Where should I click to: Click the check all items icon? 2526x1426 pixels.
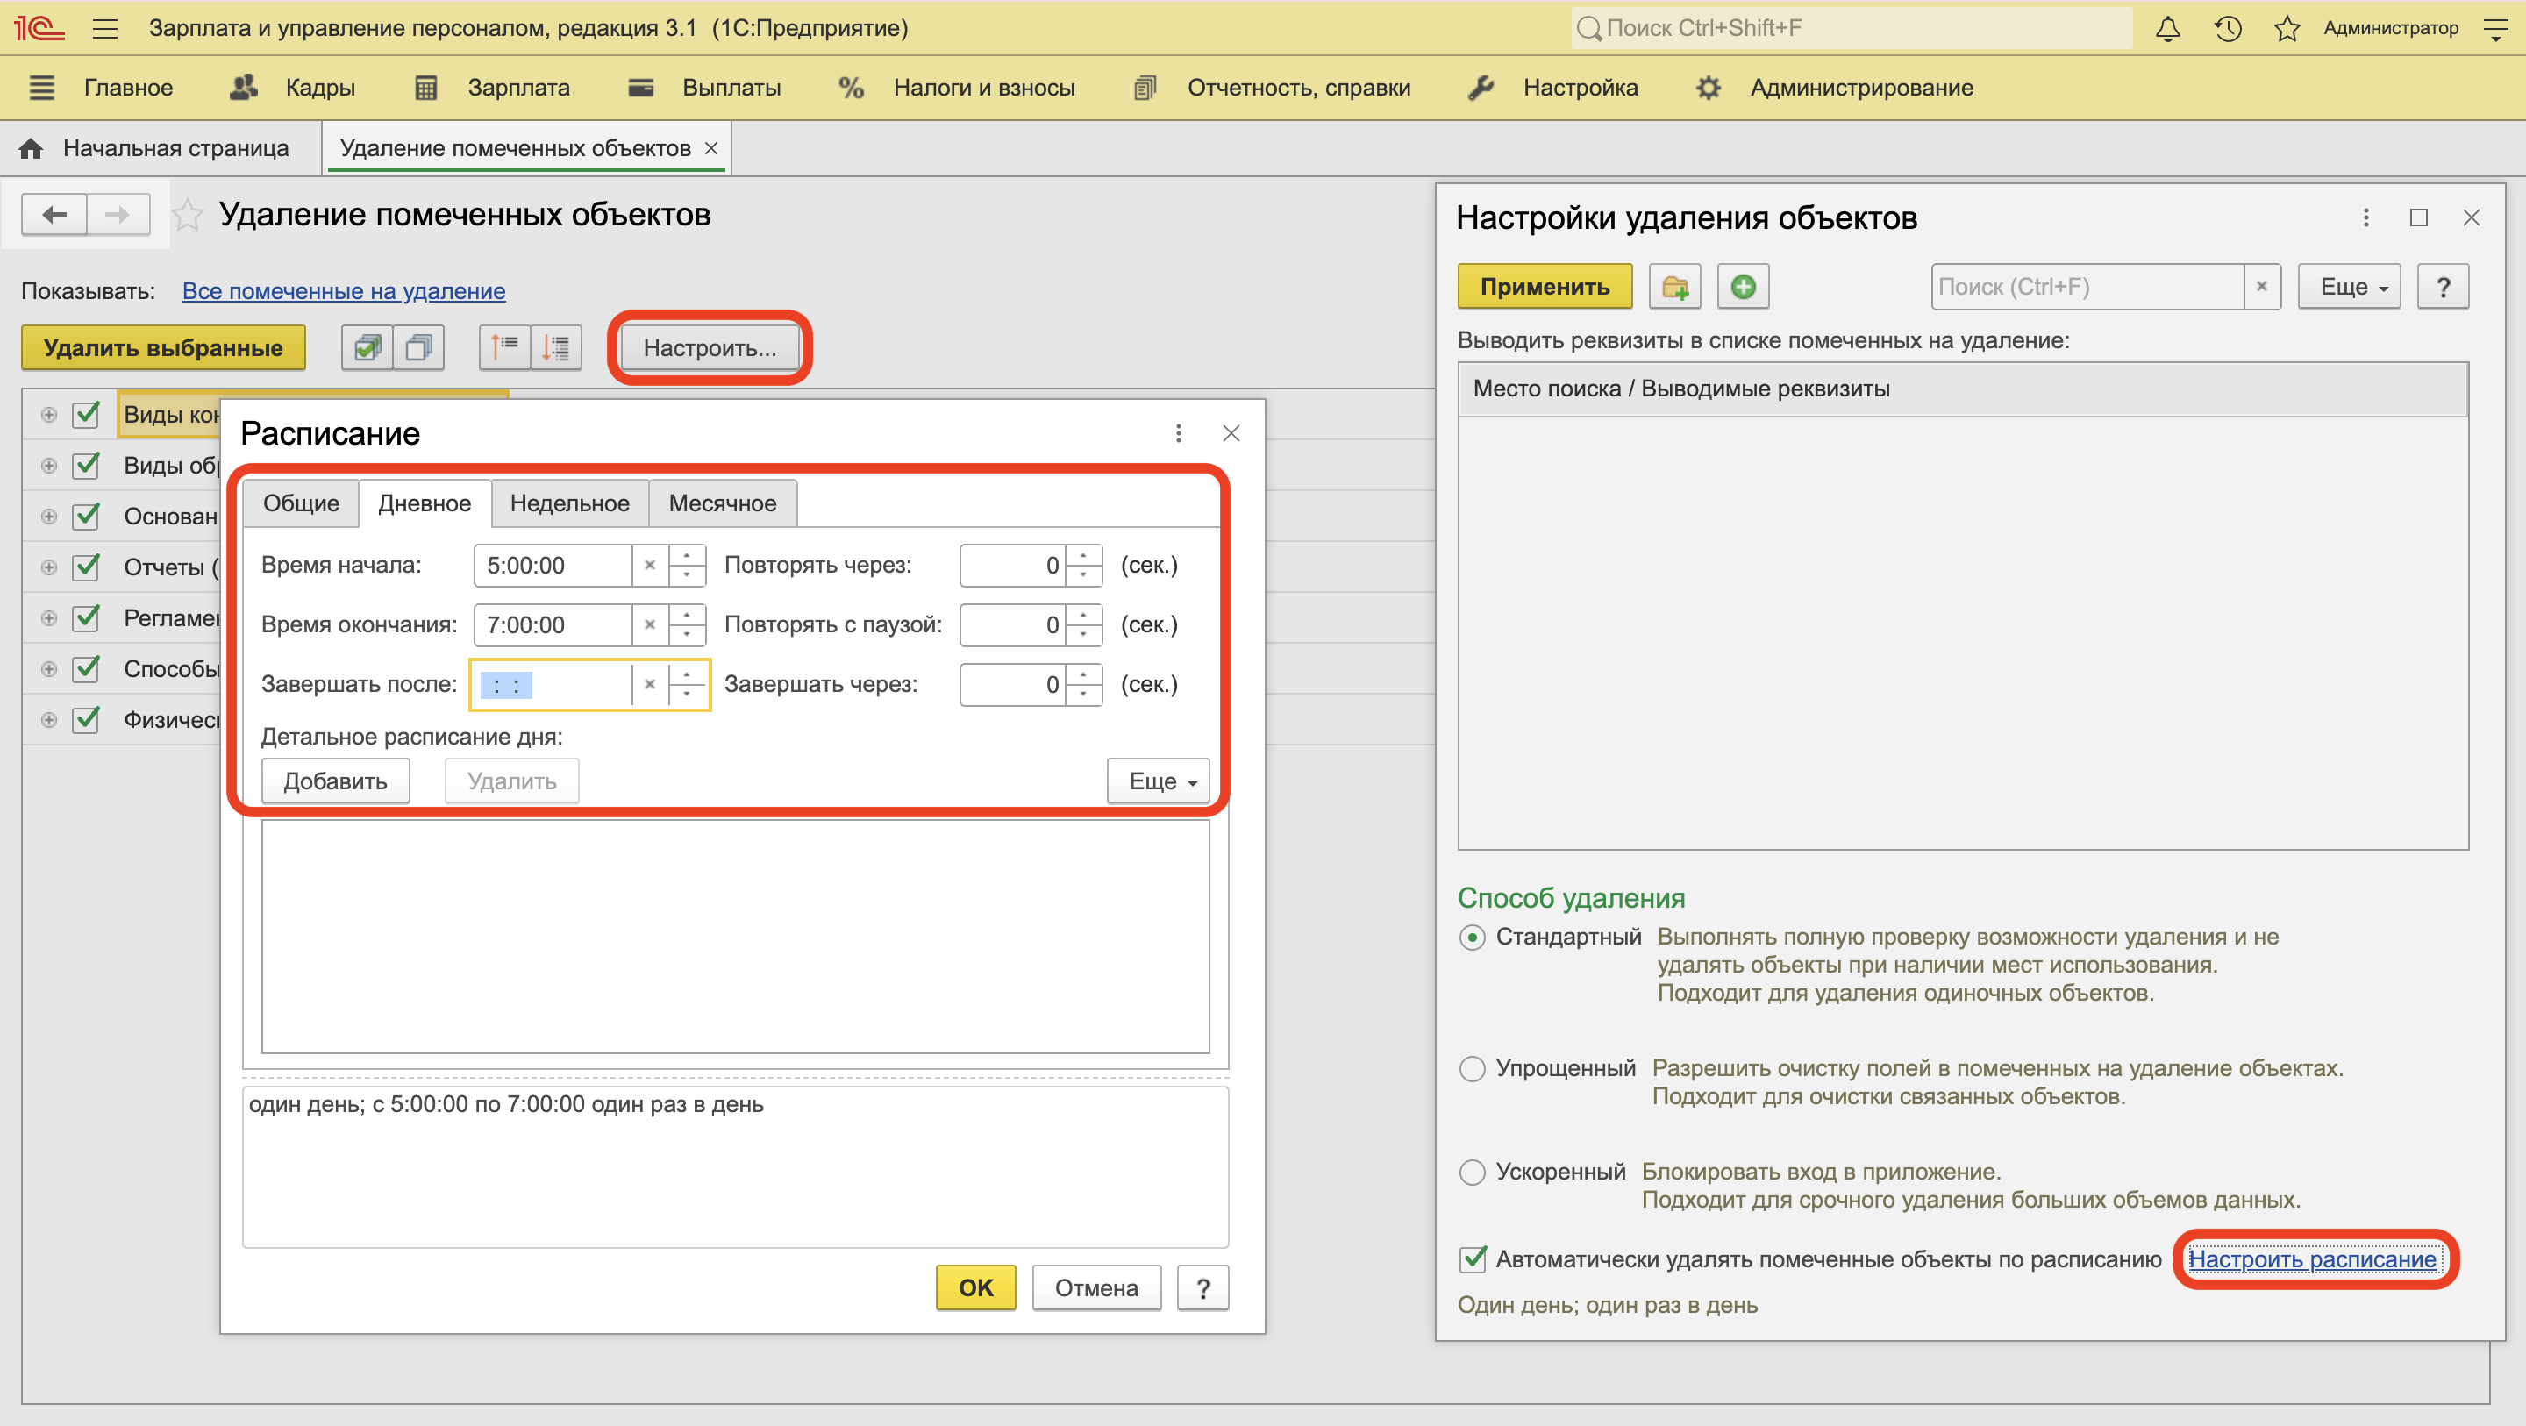367,348
